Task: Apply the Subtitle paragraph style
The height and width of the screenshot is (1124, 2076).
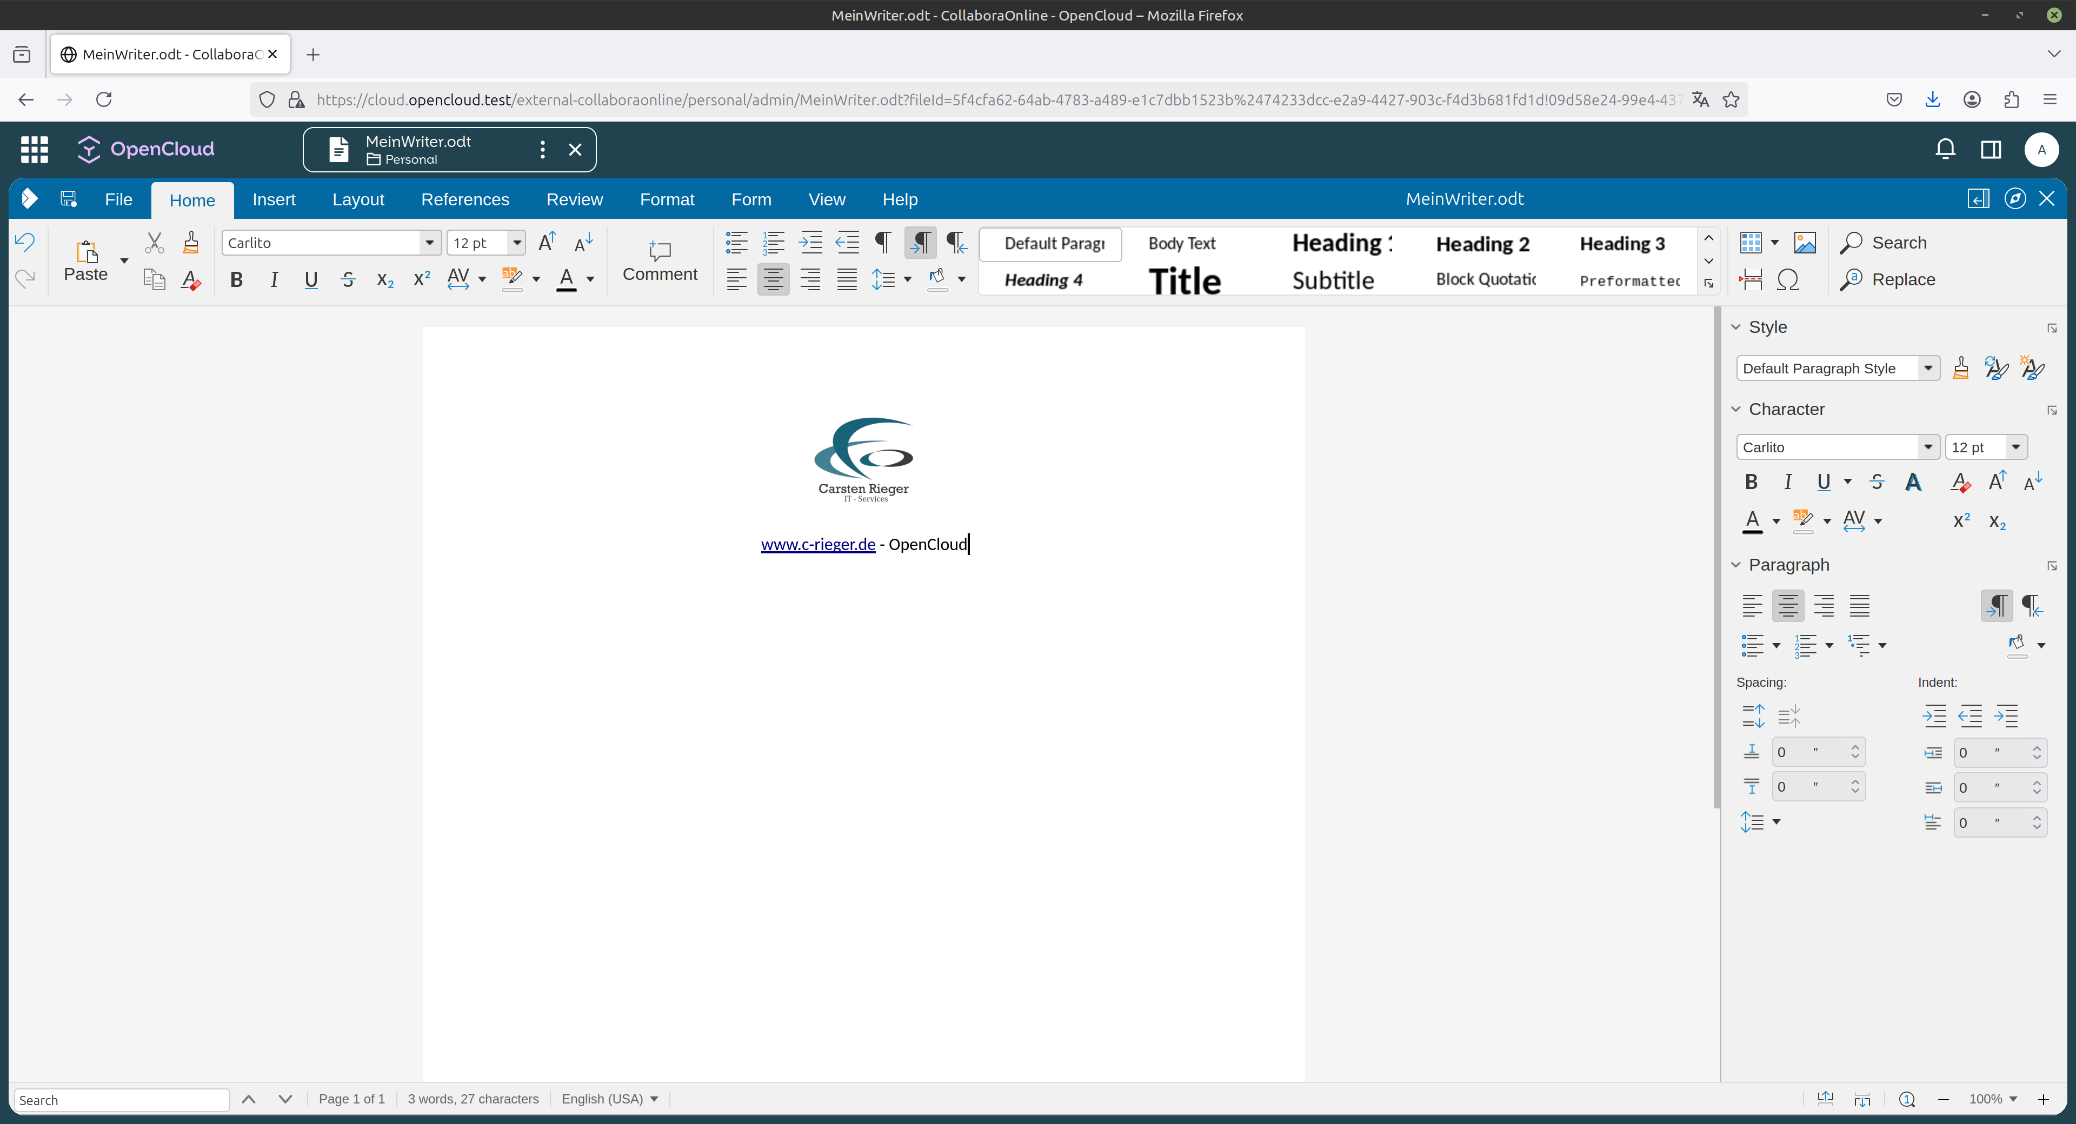Action: [x=1333, y=280]
